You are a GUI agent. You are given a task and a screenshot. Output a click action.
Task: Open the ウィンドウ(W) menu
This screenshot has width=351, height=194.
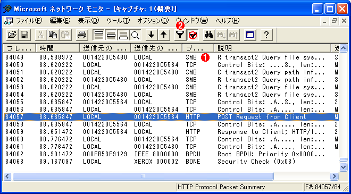(x=192, y=21)
